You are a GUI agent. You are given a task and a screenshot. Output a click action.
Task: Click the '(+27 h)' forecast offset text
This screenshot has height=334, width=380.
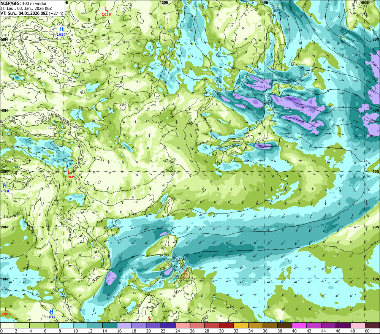click(56, 13)
